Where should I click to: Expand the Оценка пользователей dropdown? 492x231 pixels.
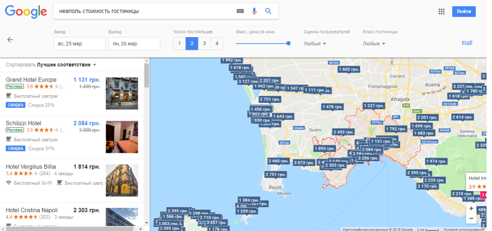(x=315, y=43)
